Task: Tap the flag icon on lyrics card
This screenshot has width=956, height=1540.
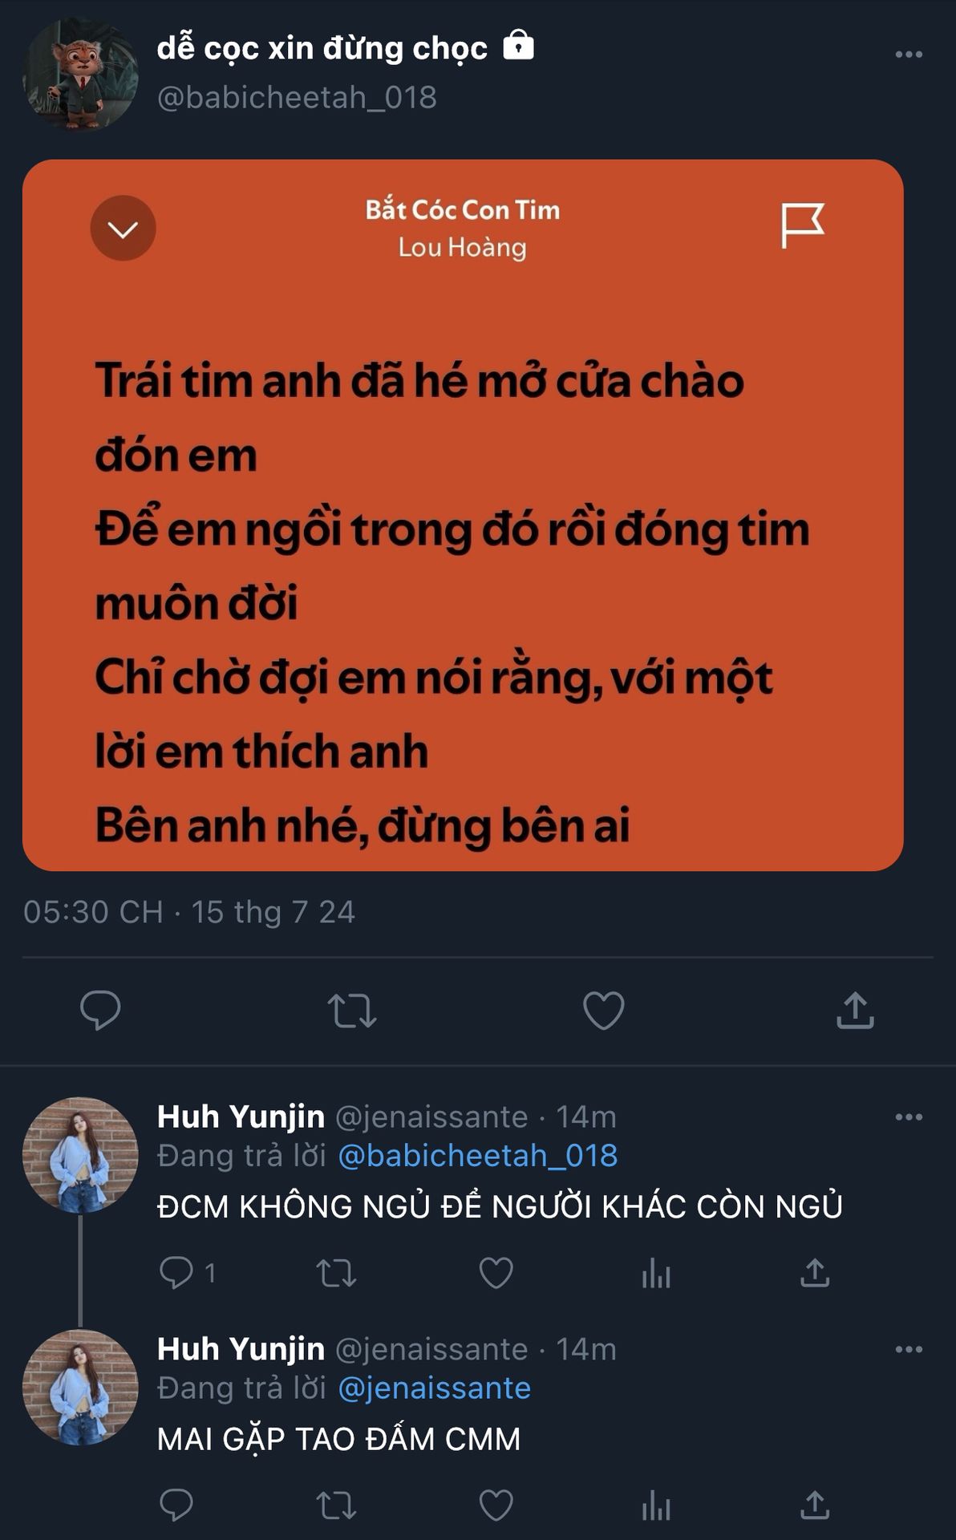Action: 802,226
